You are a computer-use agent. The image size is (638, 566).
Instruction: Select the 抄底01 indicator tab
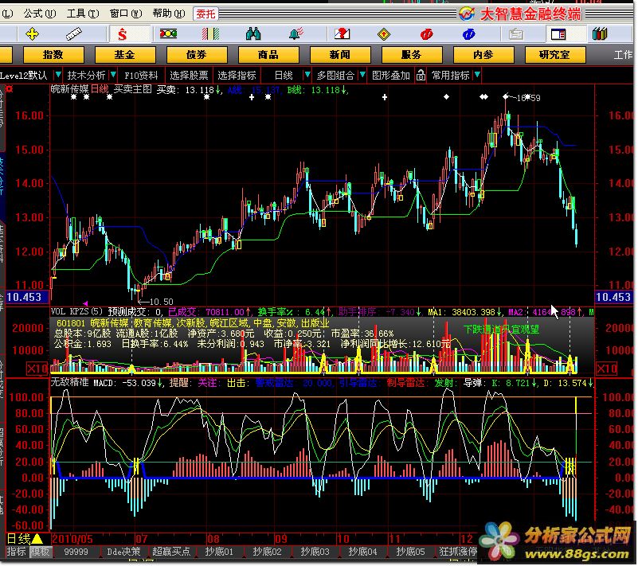[x=219, y=552]
